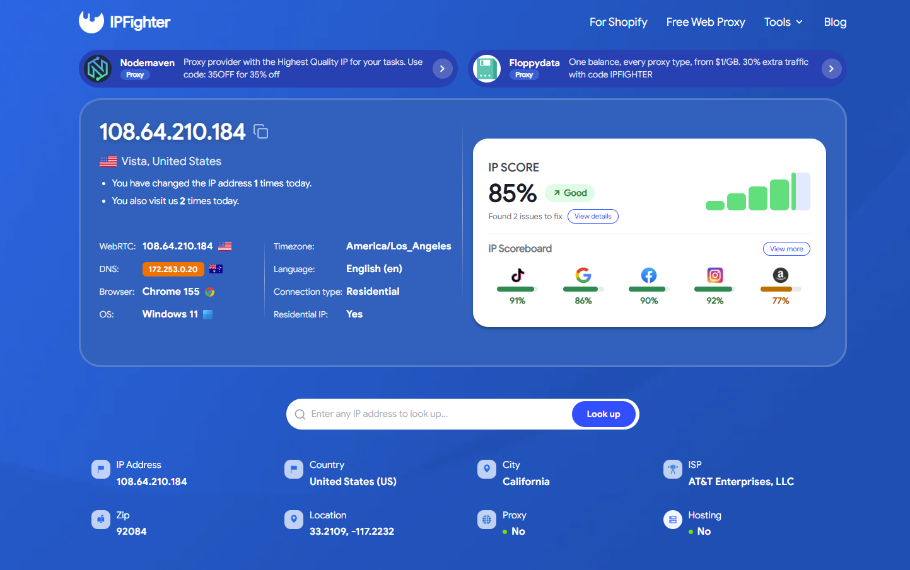Viewport: 910px width, 570px height.
Task: Select the Facebook scoreboard icon
Action: (x=649, y=275)
